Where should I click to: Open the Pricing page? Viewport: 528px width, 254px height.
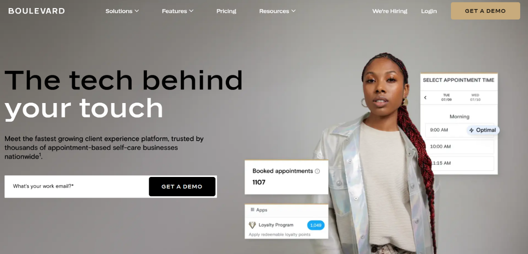click(x=226, y=11)
